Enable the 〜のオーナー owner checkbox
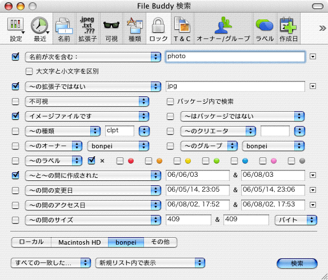 coord(15,146)
